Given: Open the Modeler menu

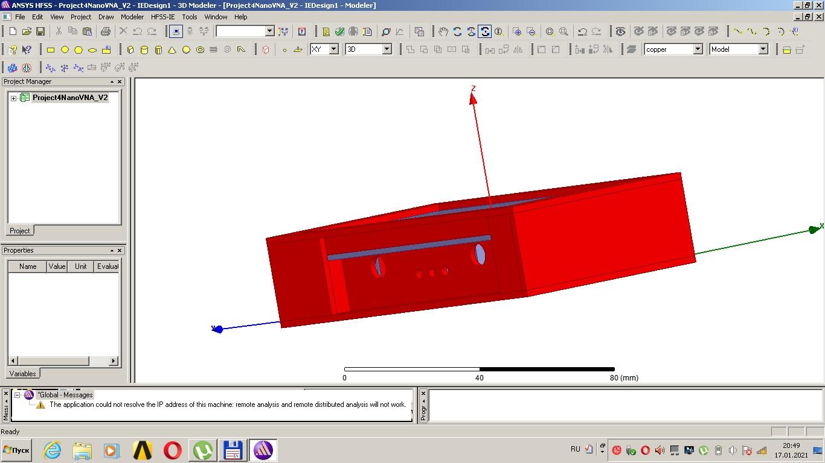Looking at the screenshot, I should tap(132, 17).
